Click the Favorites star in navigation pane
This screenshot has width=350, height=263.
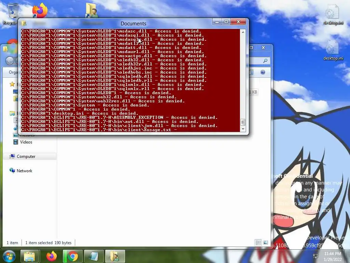12,84
